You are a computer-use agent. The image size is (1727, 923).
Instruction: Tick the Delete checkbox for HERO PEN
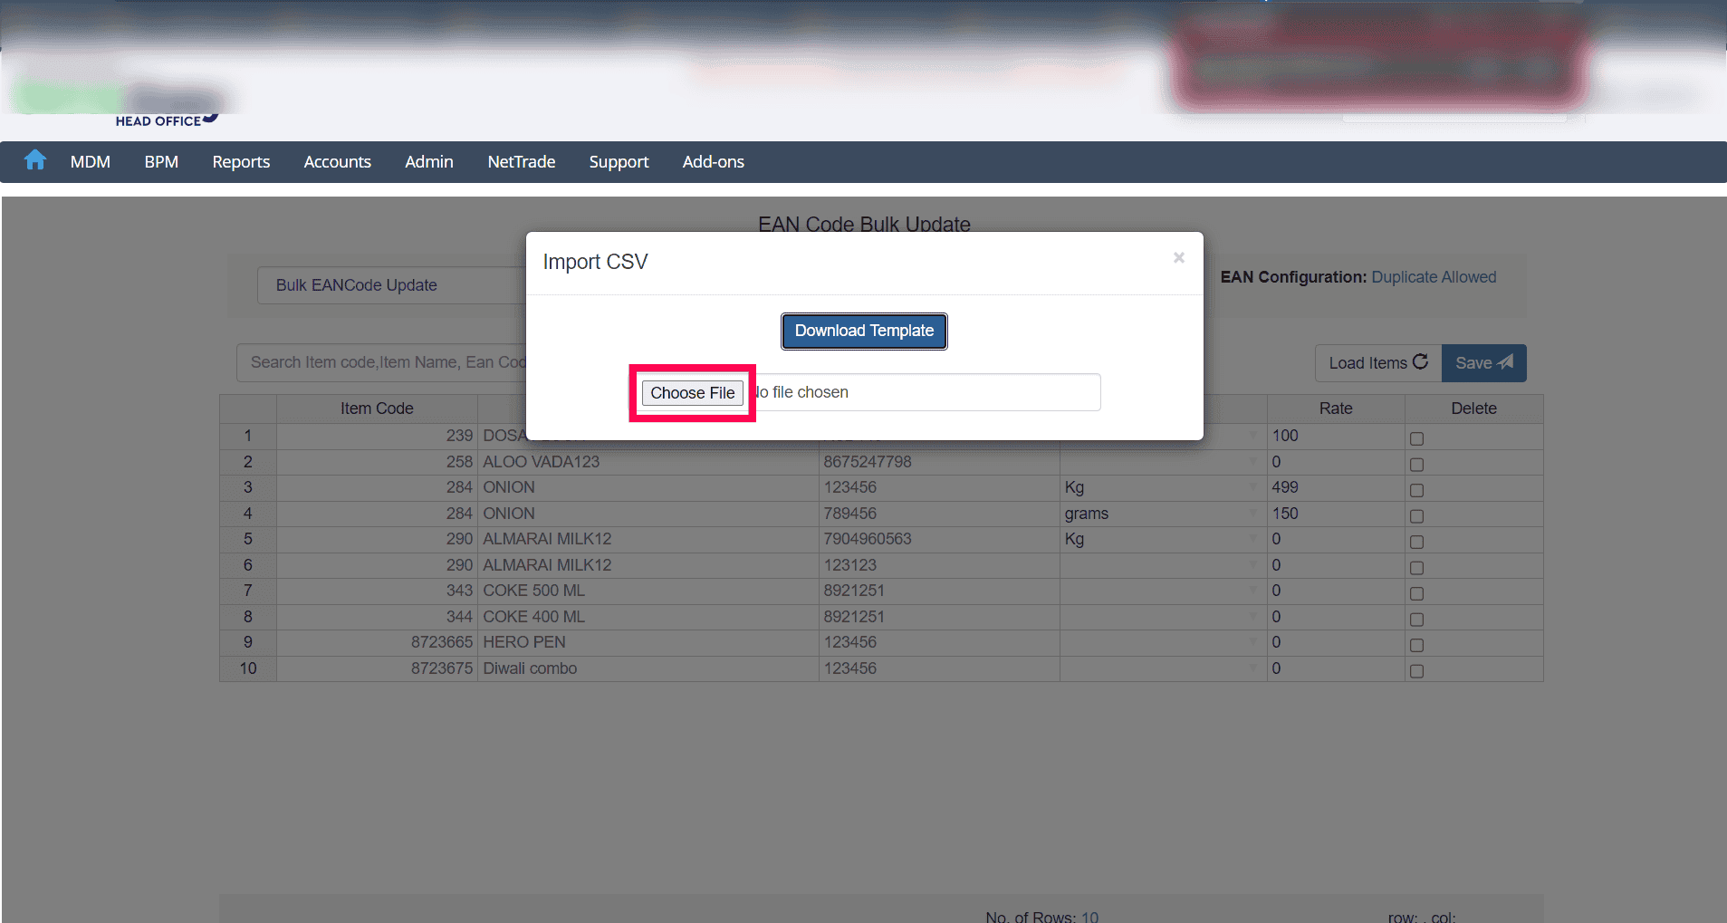(x=1416, y=646)
